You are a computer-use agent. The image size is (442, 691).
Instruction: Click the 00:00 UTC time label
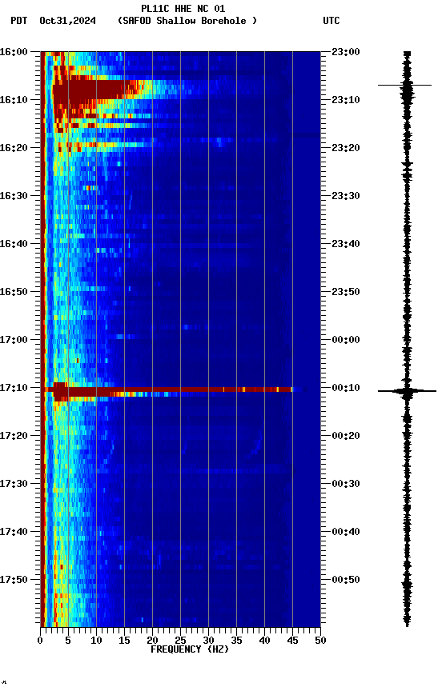point(346,340)
